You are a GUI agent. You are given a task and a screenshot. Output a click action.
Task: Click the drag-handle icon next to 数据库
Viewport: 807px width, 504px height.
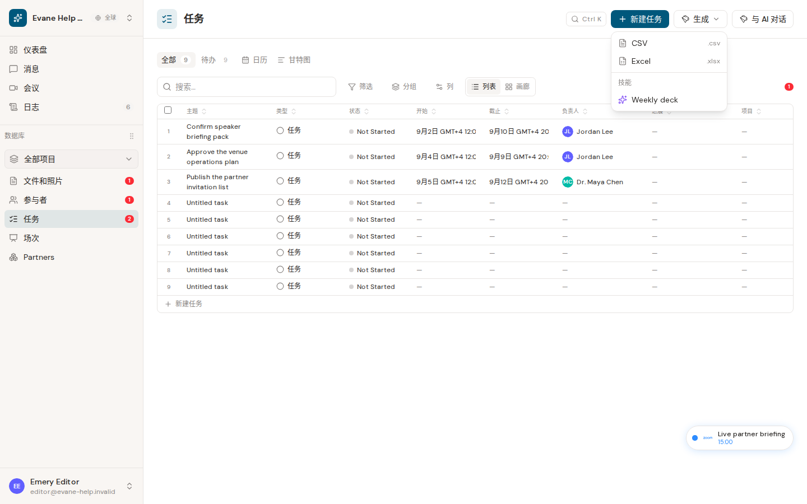point(132,136)
